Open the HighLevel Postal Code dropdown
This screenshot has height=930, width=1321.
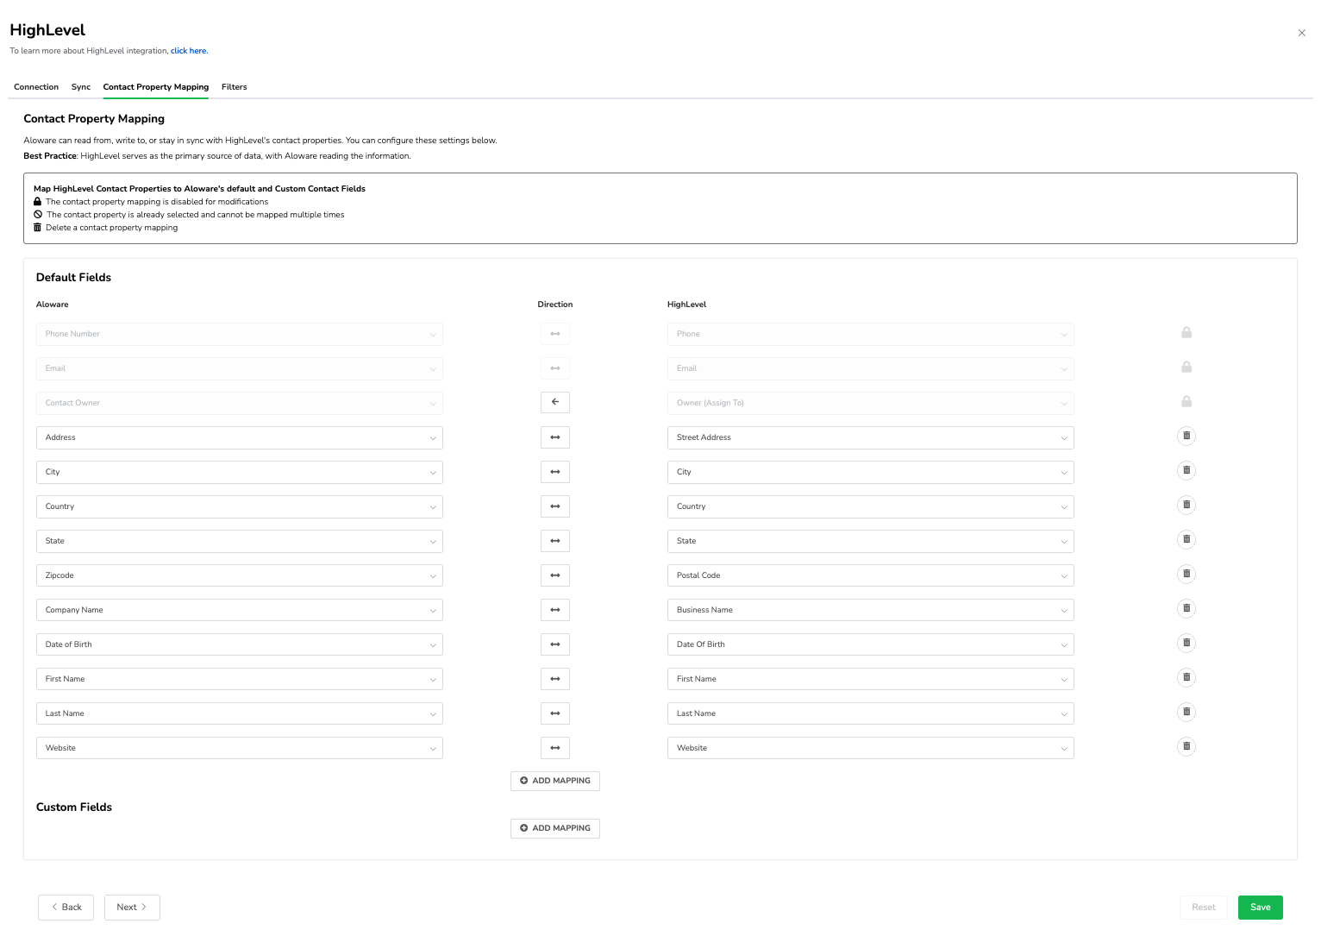coord(871,575)
